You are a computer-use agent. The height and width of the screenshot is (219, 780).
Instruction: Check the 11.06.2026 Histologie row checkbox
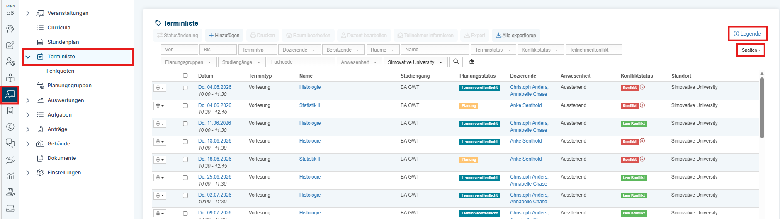[185, 124]
